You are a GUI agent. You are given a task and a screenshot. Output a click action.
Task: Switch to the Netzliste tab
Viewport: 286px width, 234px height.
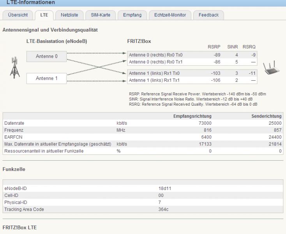pyautogui.click(x=69, y=15)
